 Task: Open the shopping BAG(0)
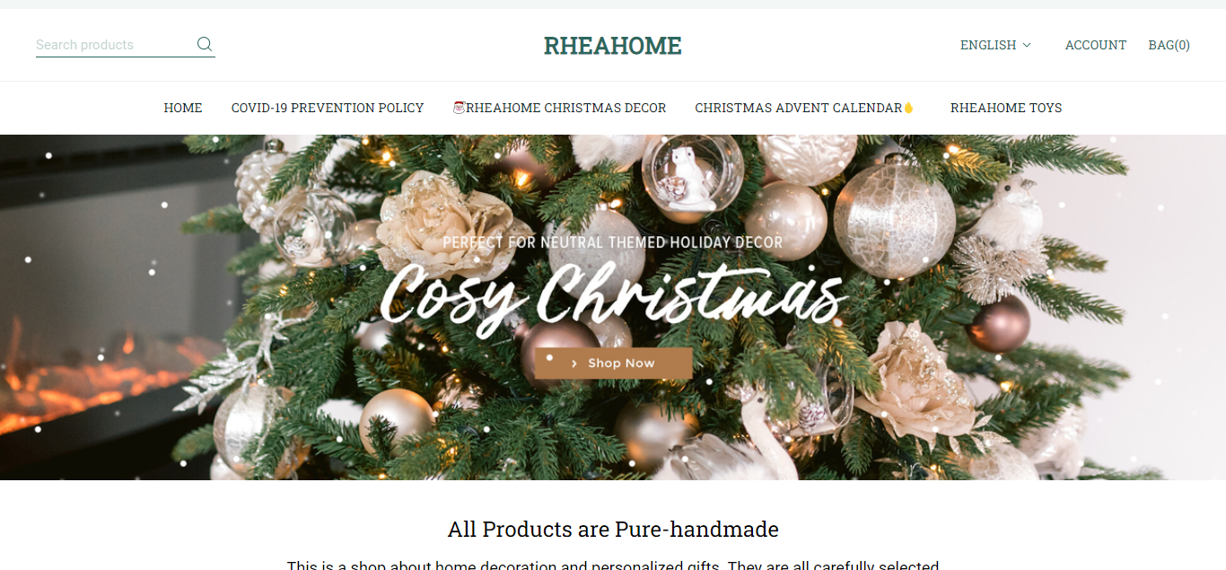tap(1169, 45)
